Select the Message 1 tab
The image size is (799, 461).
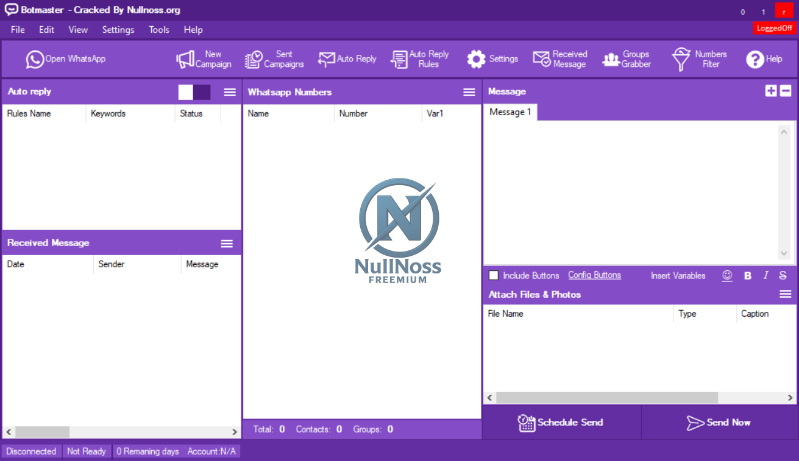tap(510, 112)
